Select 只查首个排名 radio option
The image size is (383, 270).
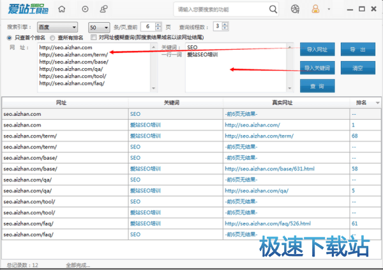(10, 38)
